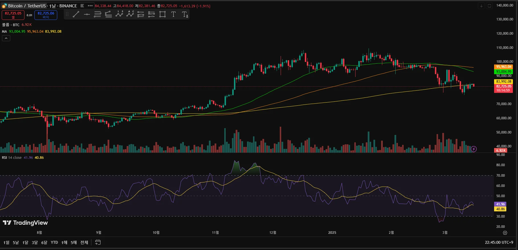Open the three-dots more menu by symbol

(90, 6)
